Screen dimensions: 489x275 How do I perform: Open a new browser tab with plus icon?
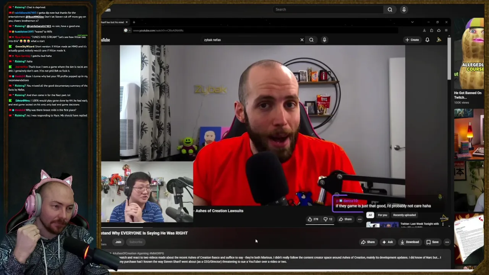(x=134, y=22)
